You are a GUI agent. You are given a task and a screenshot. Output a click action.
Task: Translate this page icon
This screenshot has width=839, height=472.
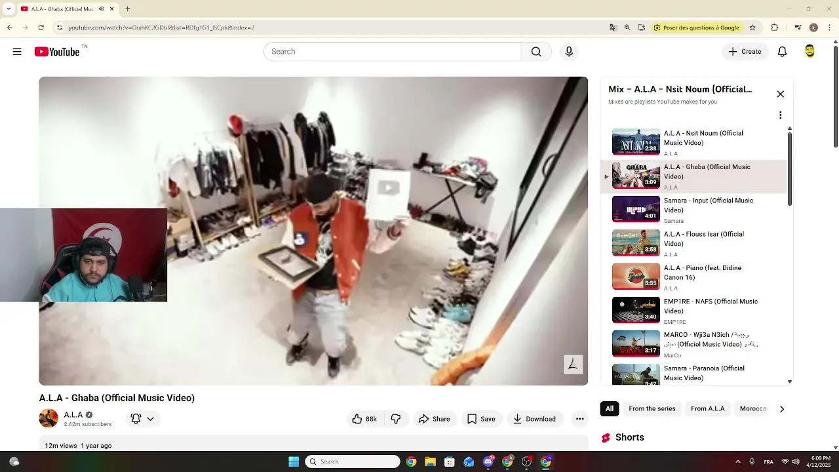[x=613, y=28]
